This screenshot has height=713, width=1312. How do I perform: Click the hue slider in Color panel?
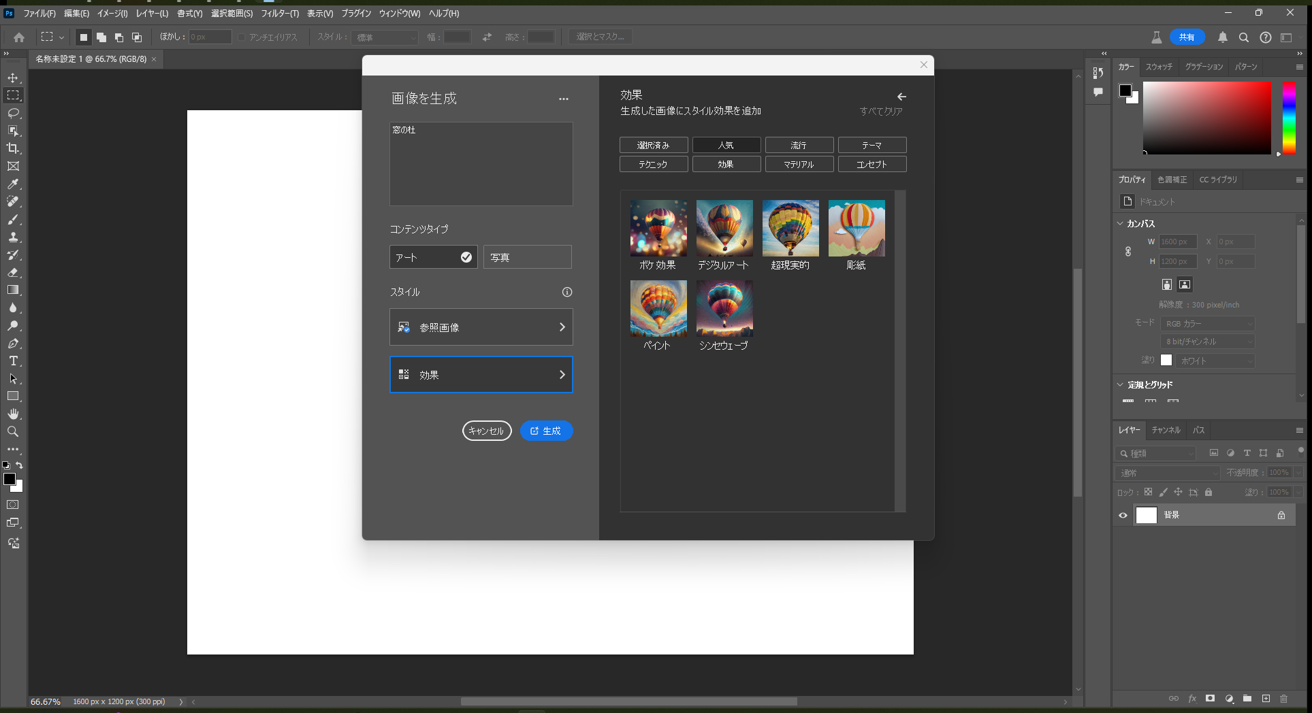(x=1289, y=118)
